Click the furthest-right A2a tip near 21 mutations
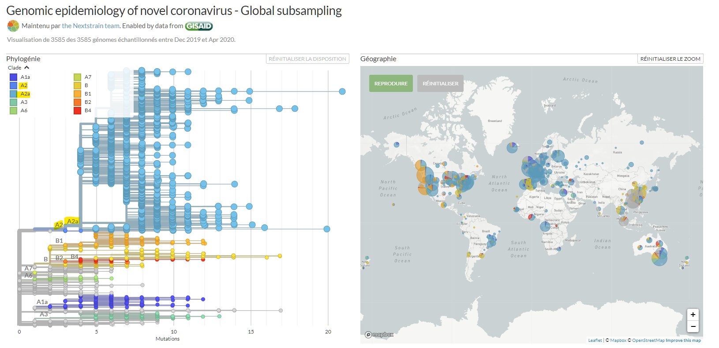Screen dimensions: 719x348 click(342, 92)
